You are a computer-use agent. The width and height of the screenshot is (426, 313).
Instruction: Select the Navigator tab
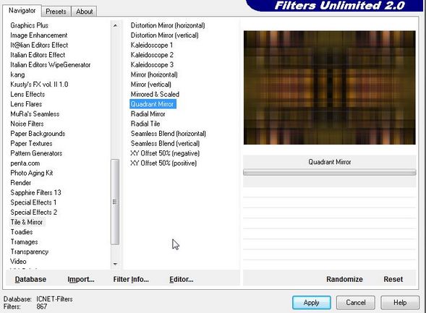click(x=22, y=11)
